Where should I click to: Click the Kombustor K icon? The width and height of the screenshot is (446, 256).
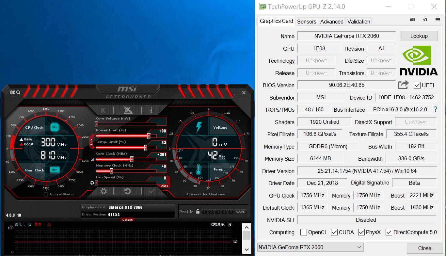pyautogui.click(x=103, y=110)
